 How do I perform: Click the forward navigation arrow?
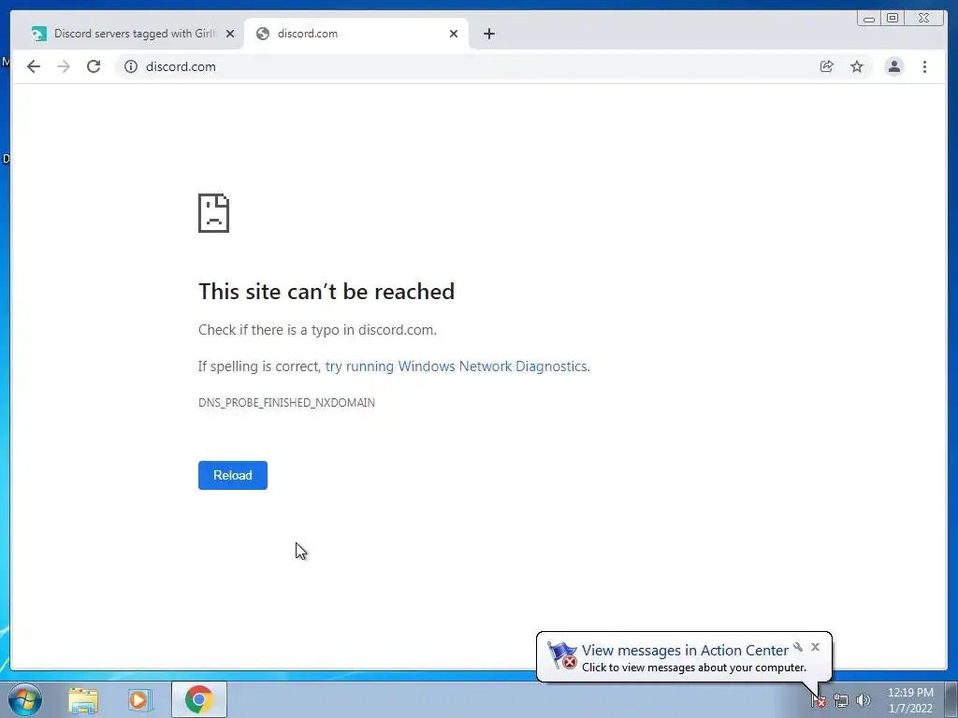pos(64,66)
